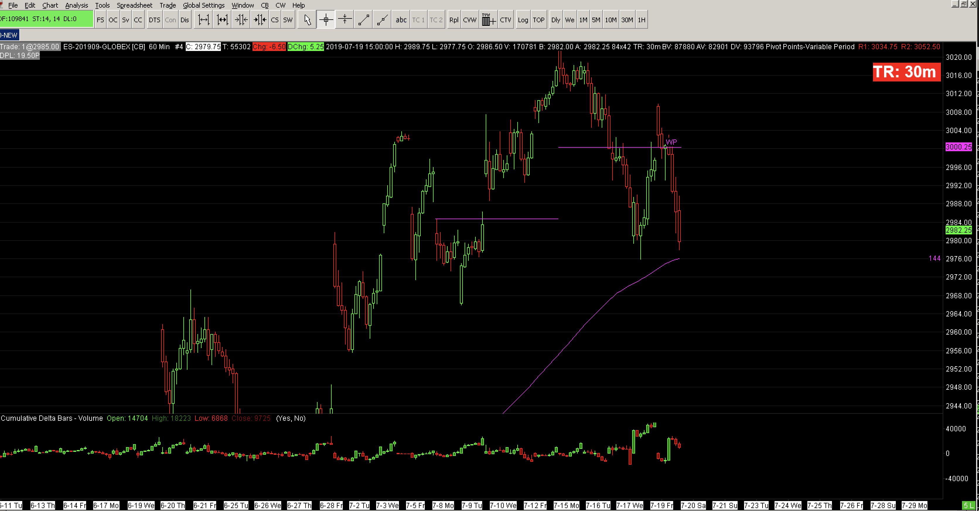Expand the Trade menu
979x511 pixels.
tap(167, 5)
